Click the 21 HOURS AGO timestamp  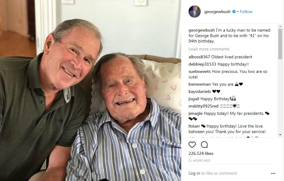pos(199,160)
